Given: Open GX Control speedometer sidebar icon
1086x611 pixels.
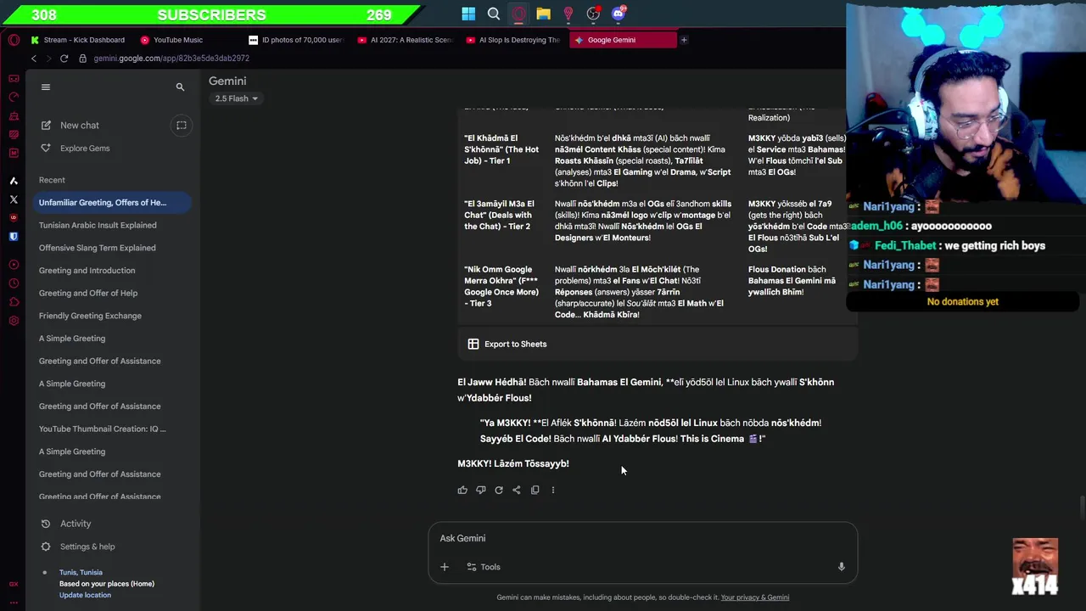Looking at the screenshot, I should pos(14,97).
